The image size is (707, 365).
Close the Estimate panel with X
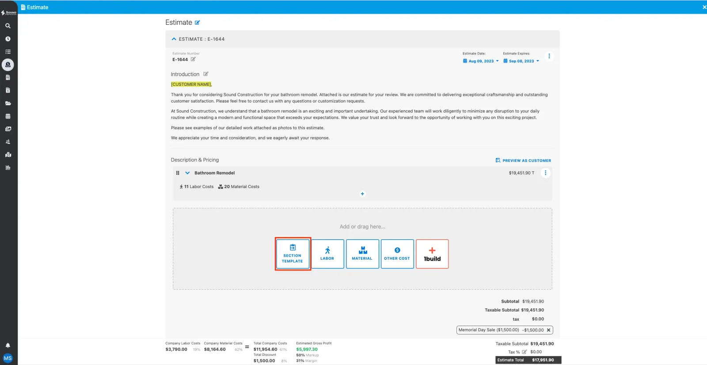tap(704, 7)
